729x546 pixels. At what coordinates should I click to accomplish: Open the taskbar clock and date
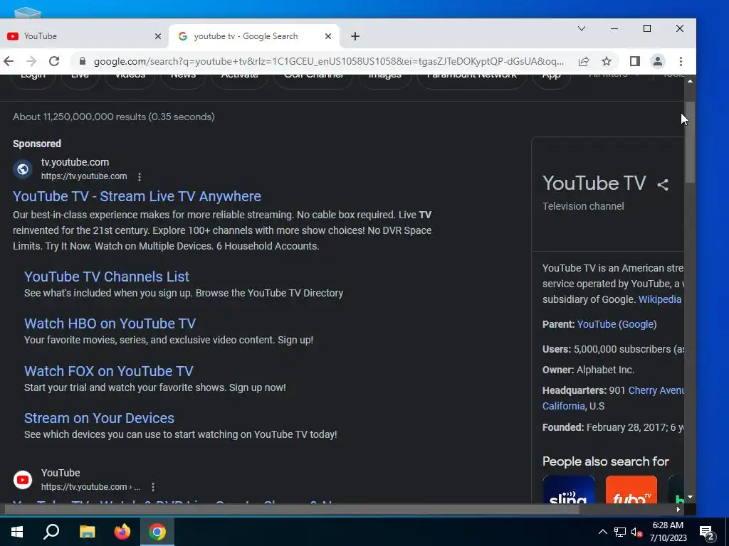point(668,532)
